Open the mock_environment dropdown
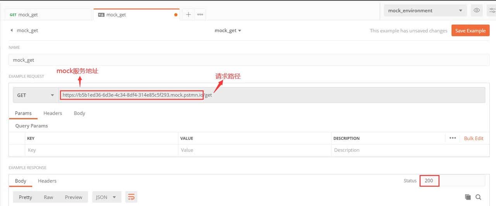Image resolution: width=496 pixels, height=206 pixels. coord(425,10)
